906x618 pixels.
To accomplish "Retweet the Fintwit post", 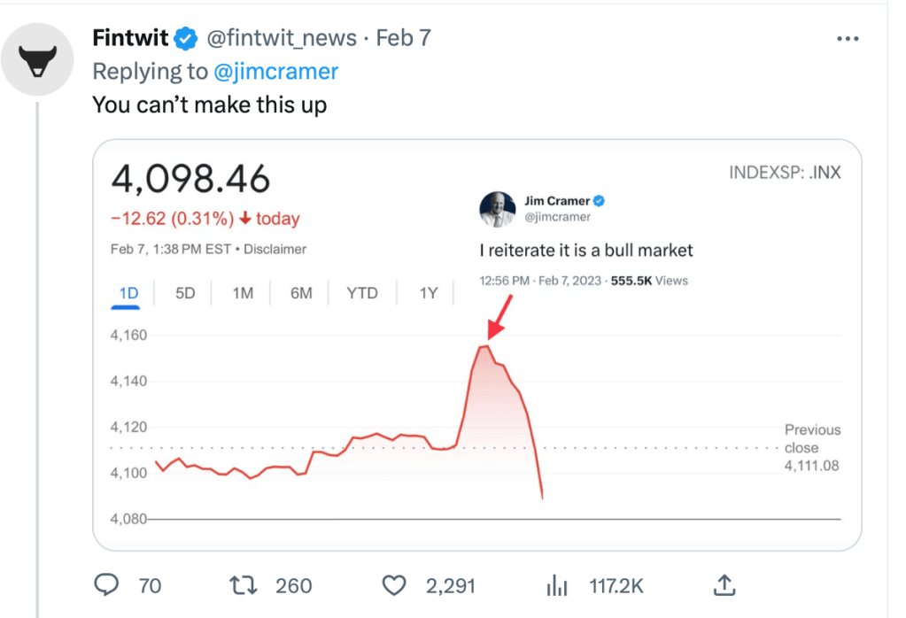I will [x=244, y=585].
